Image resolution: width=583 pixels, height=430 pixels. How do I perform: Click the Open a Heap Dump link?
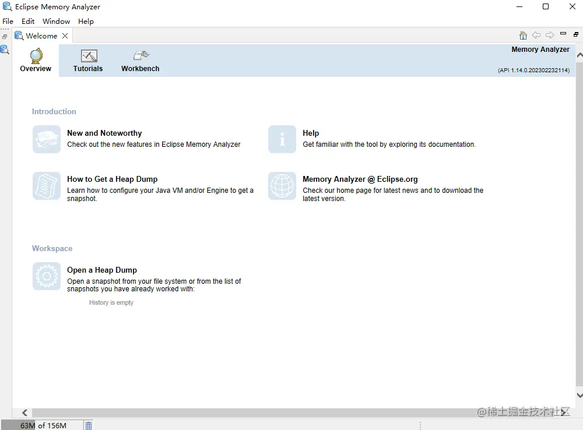point(102,270)
